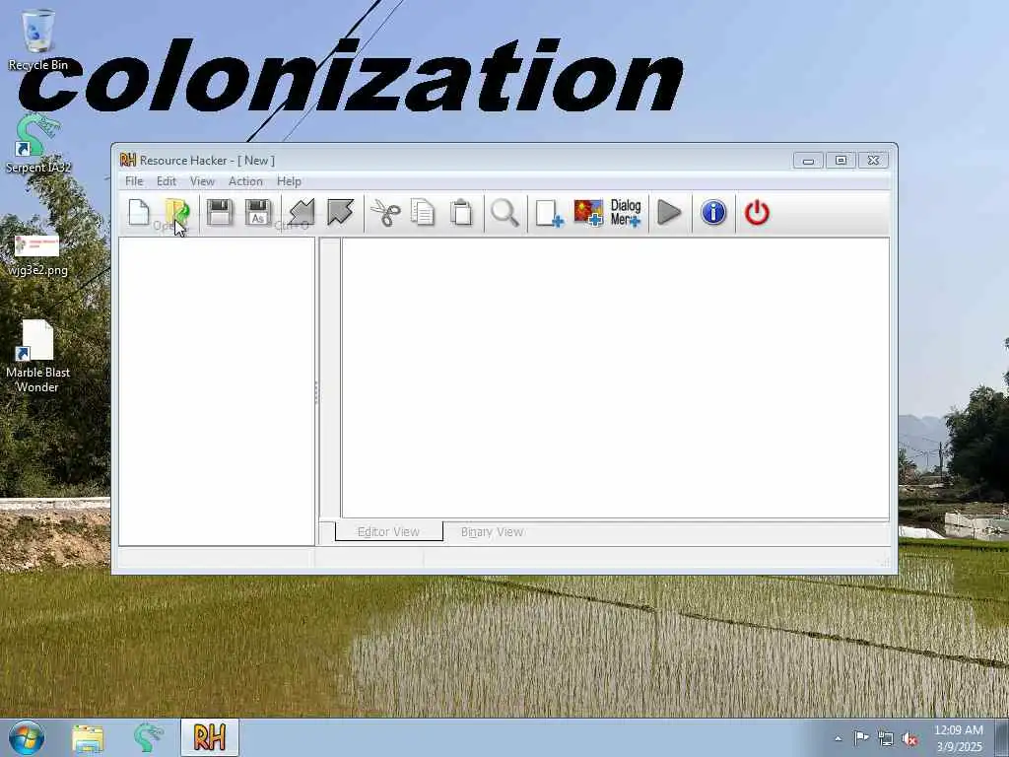The width and height of the screenshot is (1009, 757).
Task: Open Windows Explorer from the taskbar
Action: (88, 737)
